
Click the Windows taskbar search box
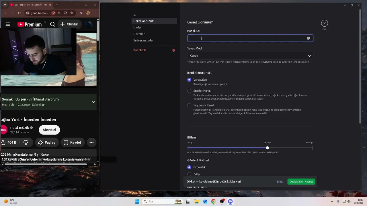(163, 201)
